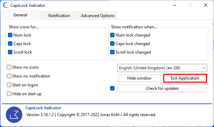The height and width of the screenshot is (127, 214).
Task: Uncheck Caps lock changed notification
Action: tap(112, 44)
